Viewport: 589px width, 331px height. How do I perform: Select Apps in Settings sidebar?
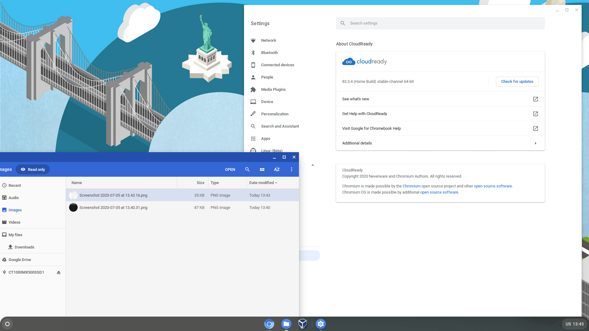(265, 139)
